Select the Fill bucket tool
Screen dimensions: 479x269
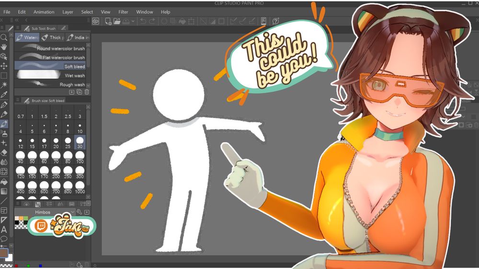pyautogui.click(x=4, y=182)
